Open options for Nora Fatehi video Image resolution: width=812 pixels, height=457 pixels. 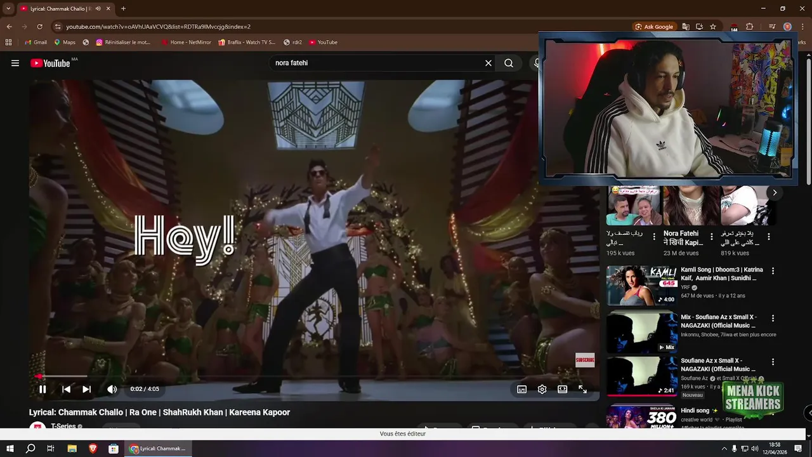[711, 237]
